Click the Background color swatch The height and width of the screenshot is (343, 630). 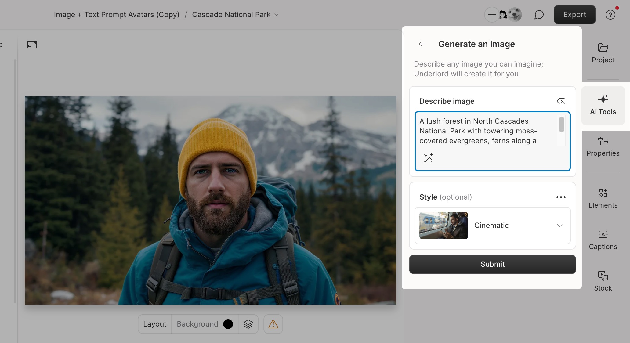tap(228, 324)
